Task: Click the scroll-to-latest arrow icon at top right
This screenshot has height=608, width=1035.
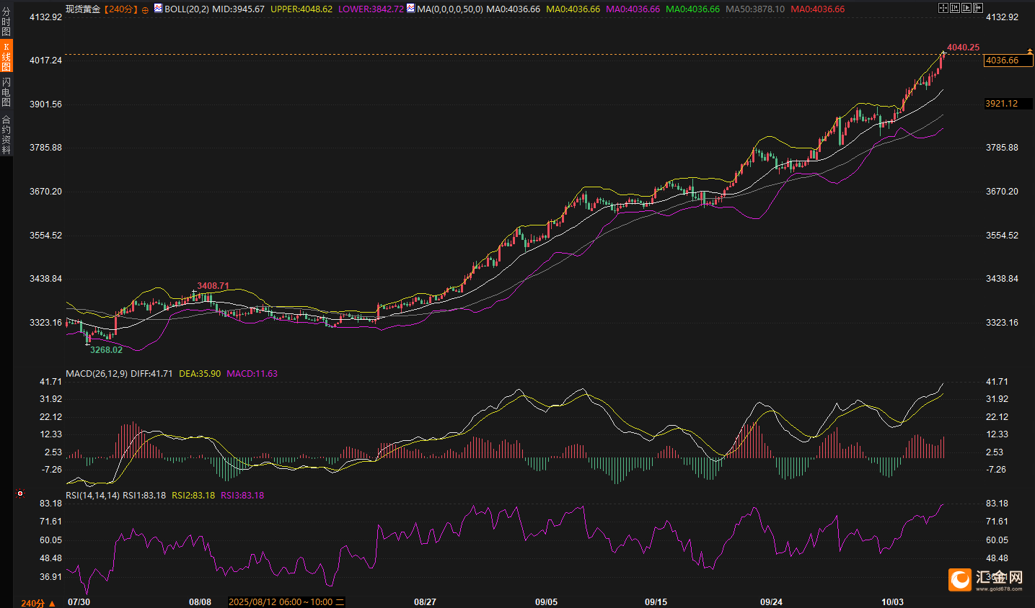Action: pyautogui.click(x=977, y=8)
